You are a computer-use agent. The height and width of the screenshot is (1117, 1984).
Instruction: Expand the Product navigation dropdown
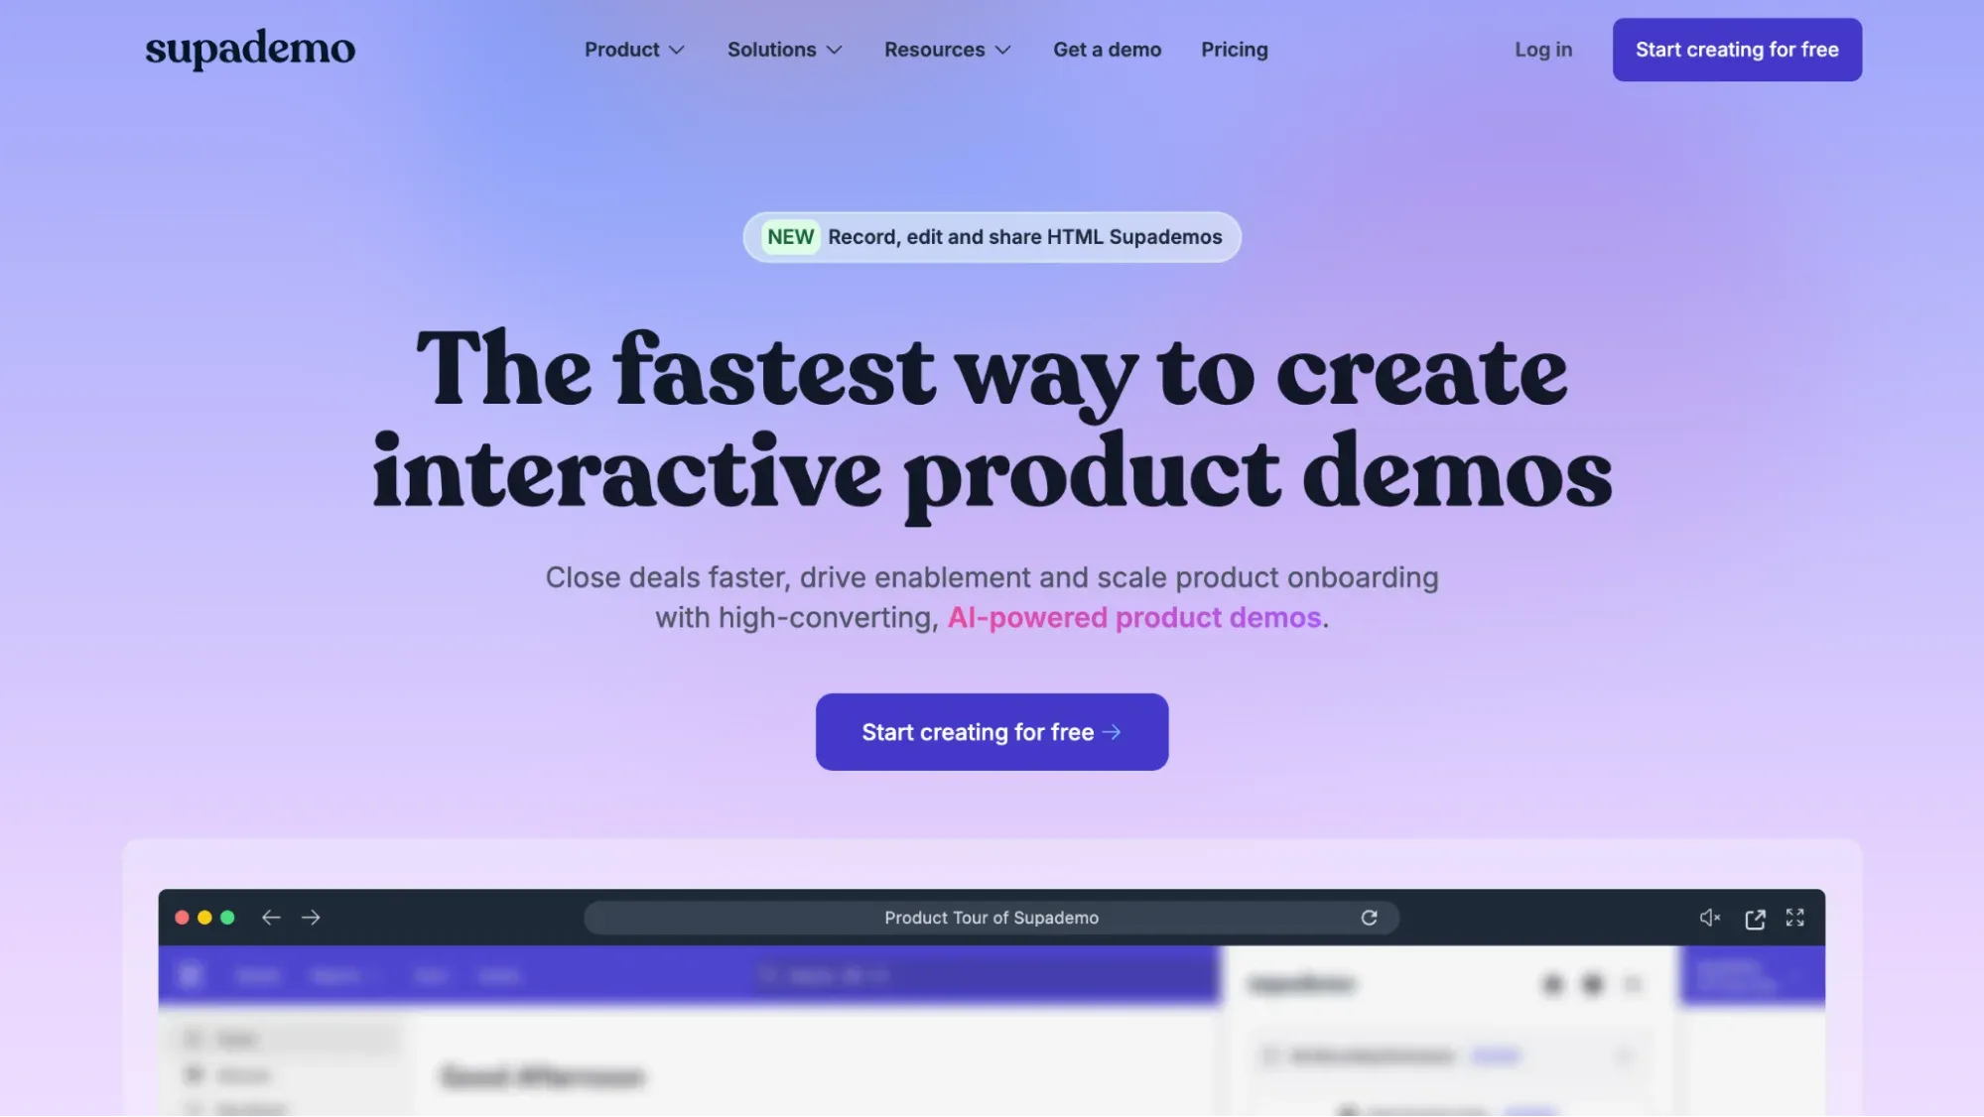633,49
